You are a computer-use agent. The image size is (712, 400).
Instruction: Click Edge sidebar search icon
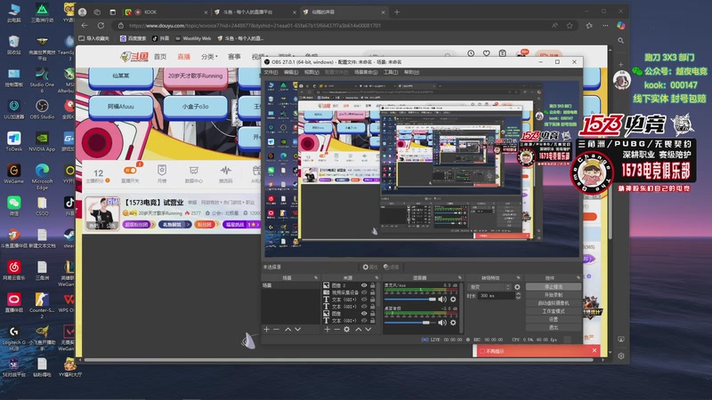pyautogui.click(x=620, y=41)
